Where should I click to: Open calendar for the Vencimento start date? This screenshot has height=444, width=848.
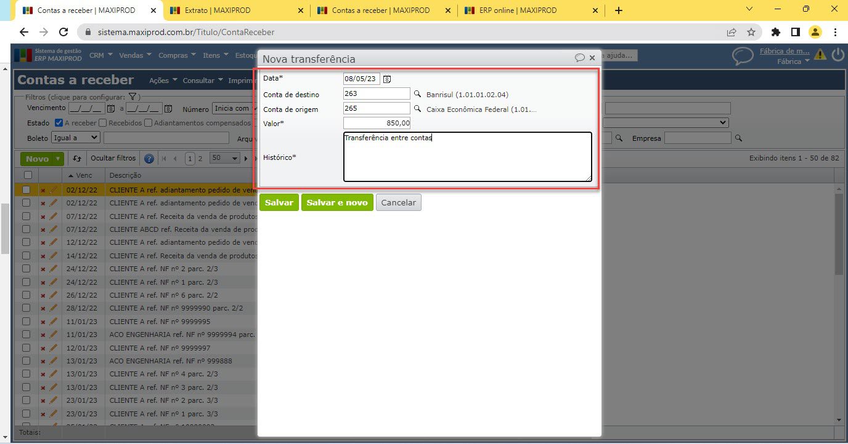coord(111,109)
